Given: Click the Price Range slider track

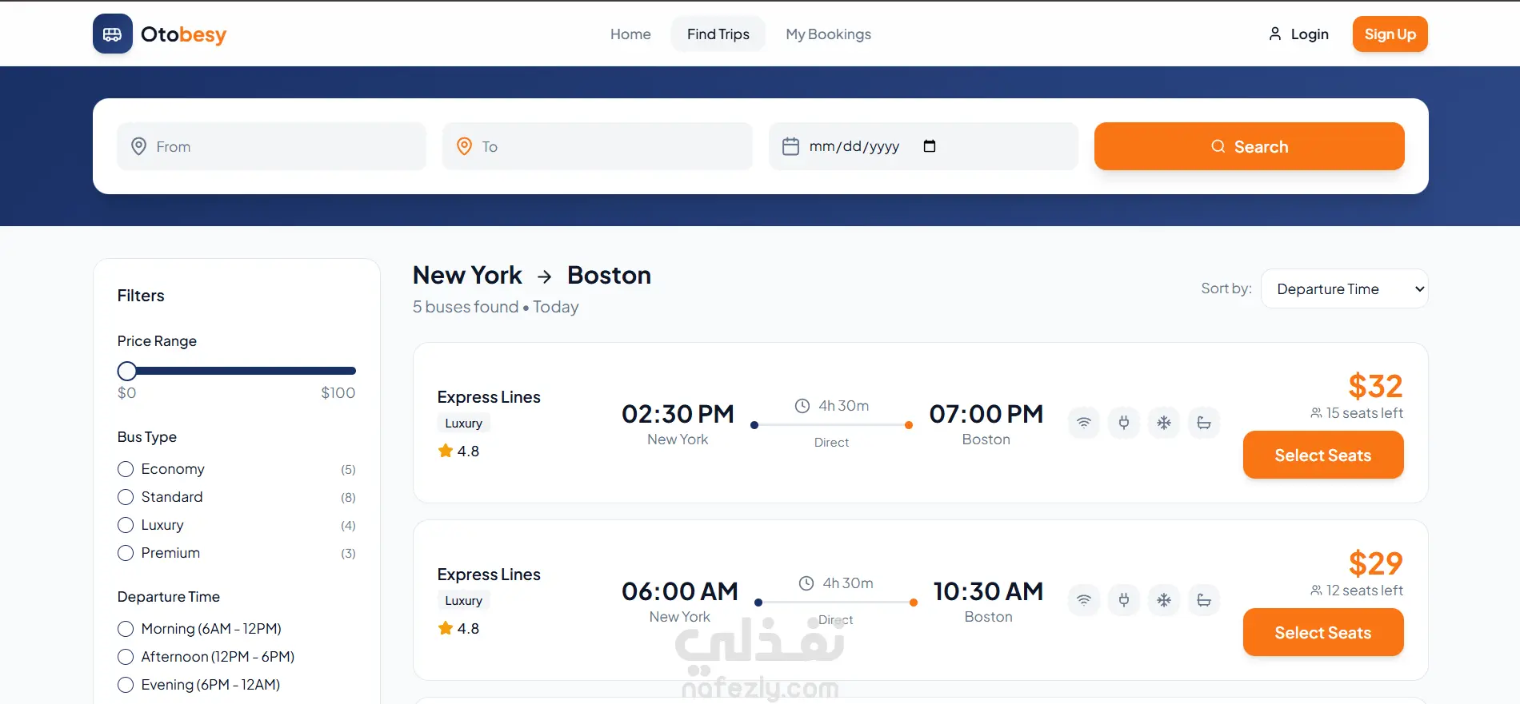Looking at the screenshot, I should [x=237, y=371].
